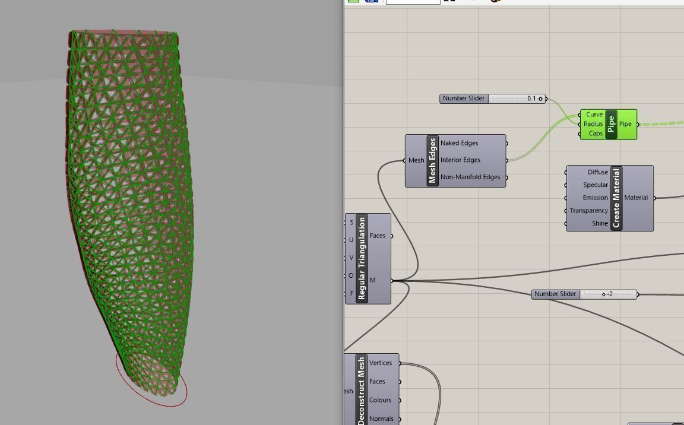Screen dimensions: 684x425
Task: Click the Mesh input of Mesh Edges
Action: [x=416, y=160]
